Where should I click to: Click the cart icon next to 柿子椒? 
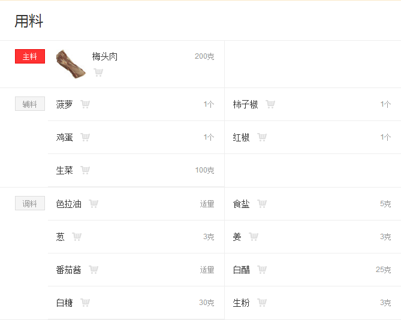click(270, 104)
